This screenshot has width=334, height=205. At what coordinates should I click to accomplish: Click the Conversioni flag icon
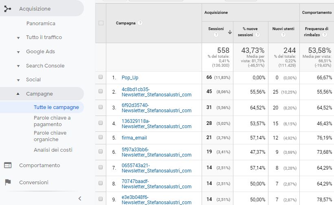[8, 182]
